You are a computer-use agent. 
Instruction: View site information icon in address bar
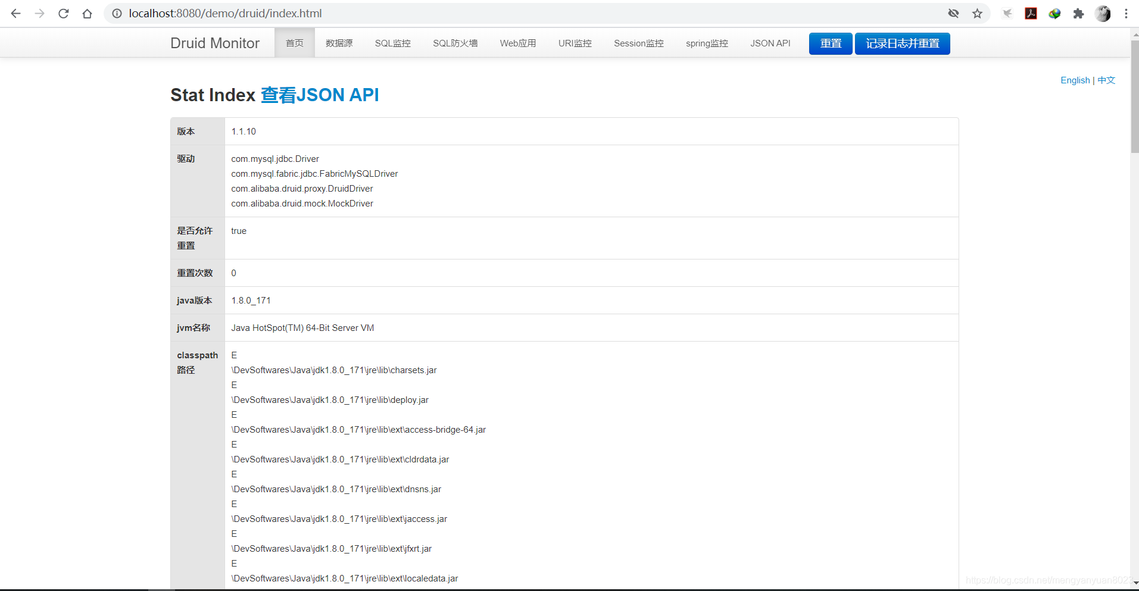point(117,13)
